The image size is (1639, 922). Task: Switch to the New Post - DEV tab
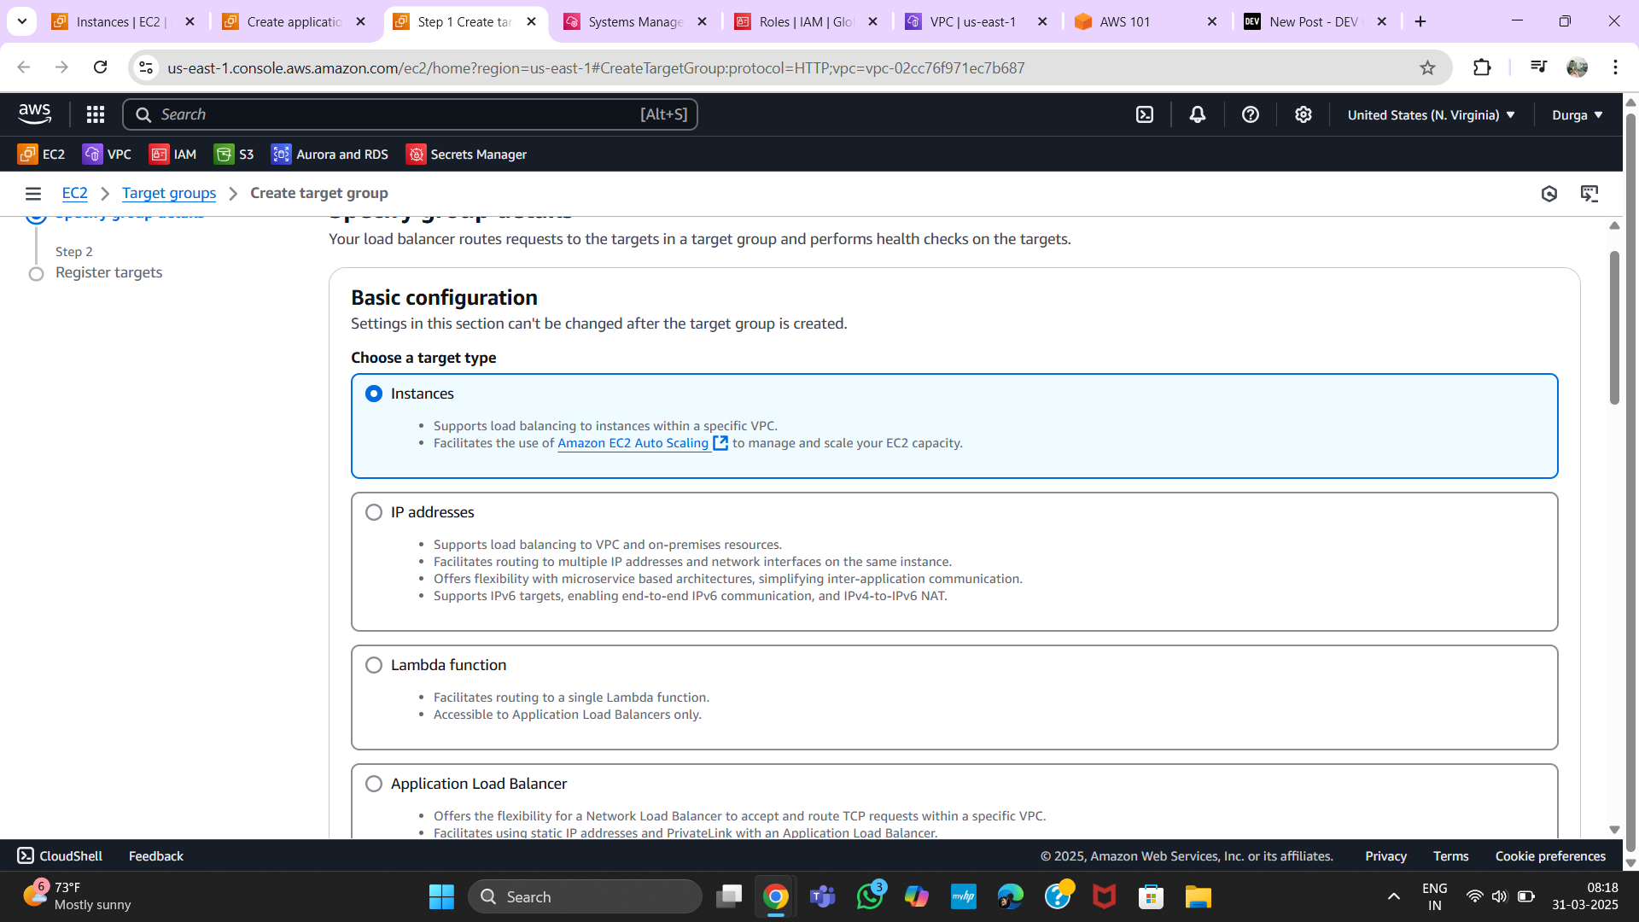[x=1317, y=21]
